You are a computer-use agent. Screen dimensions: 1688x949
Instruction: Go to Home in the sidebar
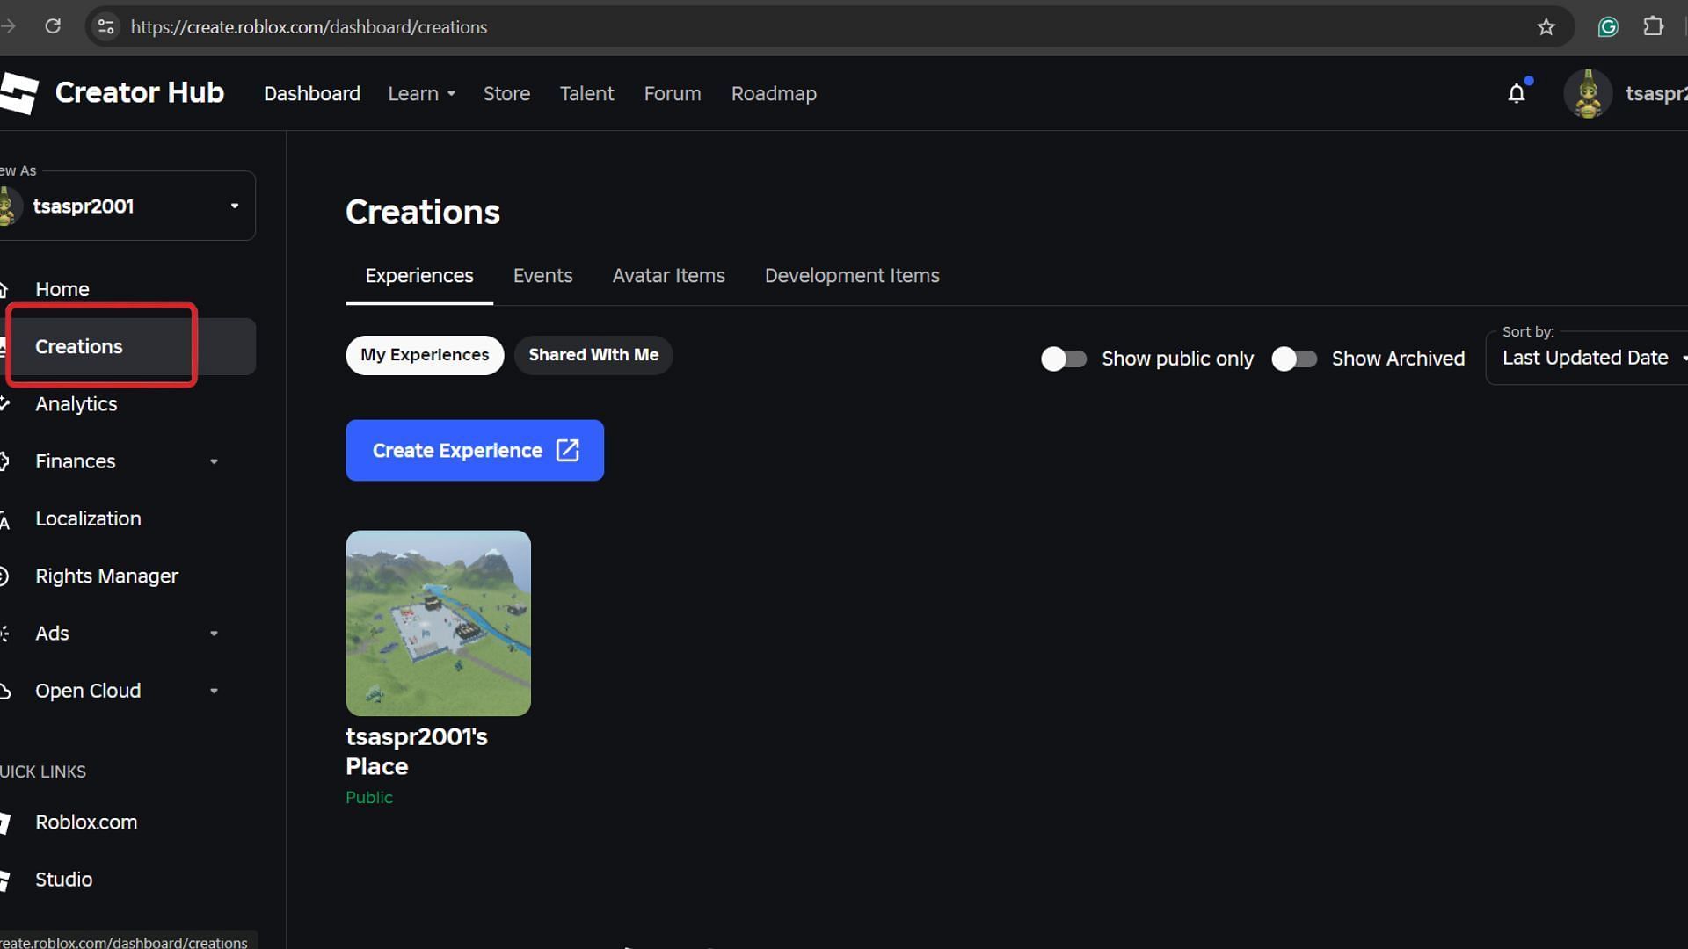click(62, 289)
